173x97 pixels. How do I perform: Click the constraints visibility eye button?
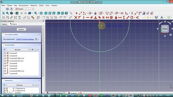click(32, 50)
